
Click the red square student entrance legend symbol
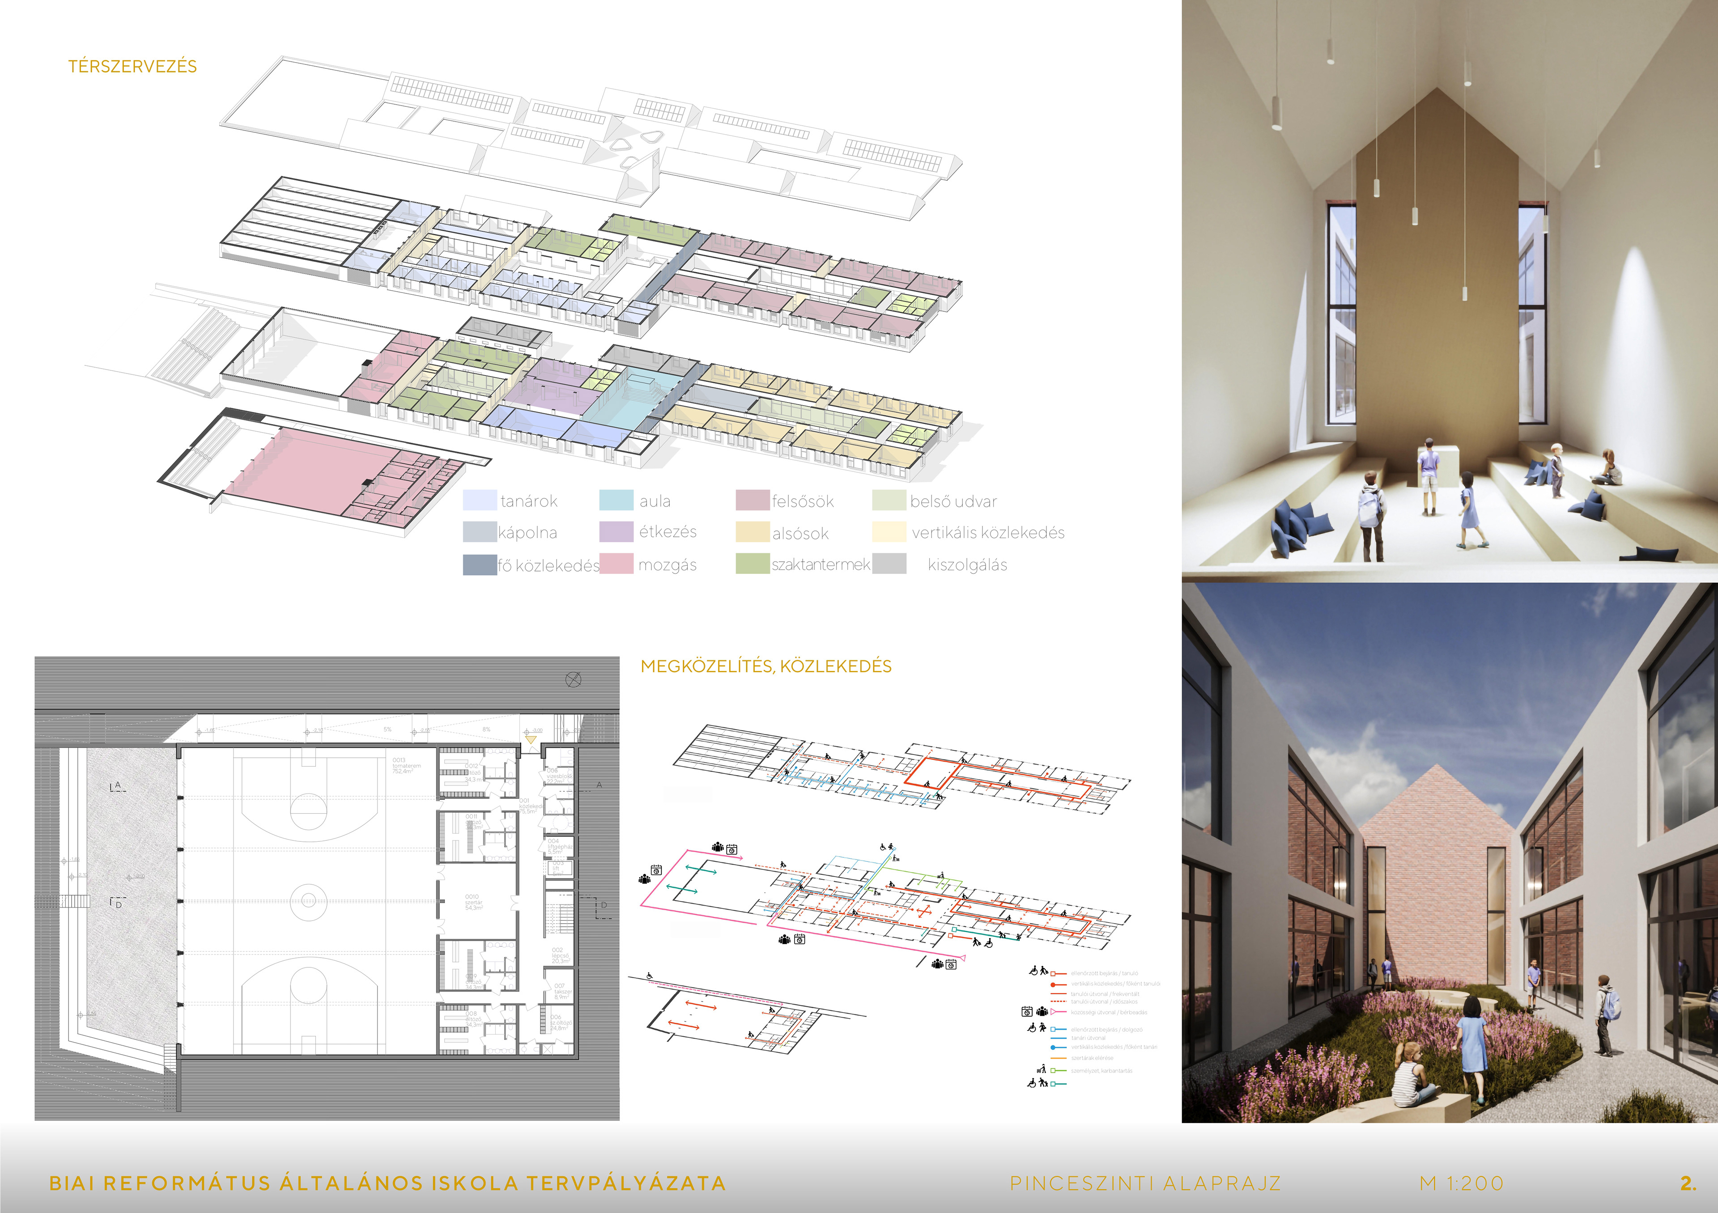pos(1053,974)
